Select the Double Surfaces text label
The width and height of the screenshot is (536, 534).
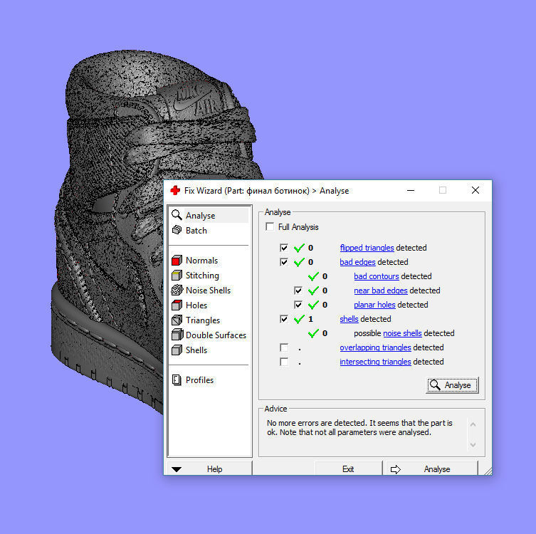(216, 335)
